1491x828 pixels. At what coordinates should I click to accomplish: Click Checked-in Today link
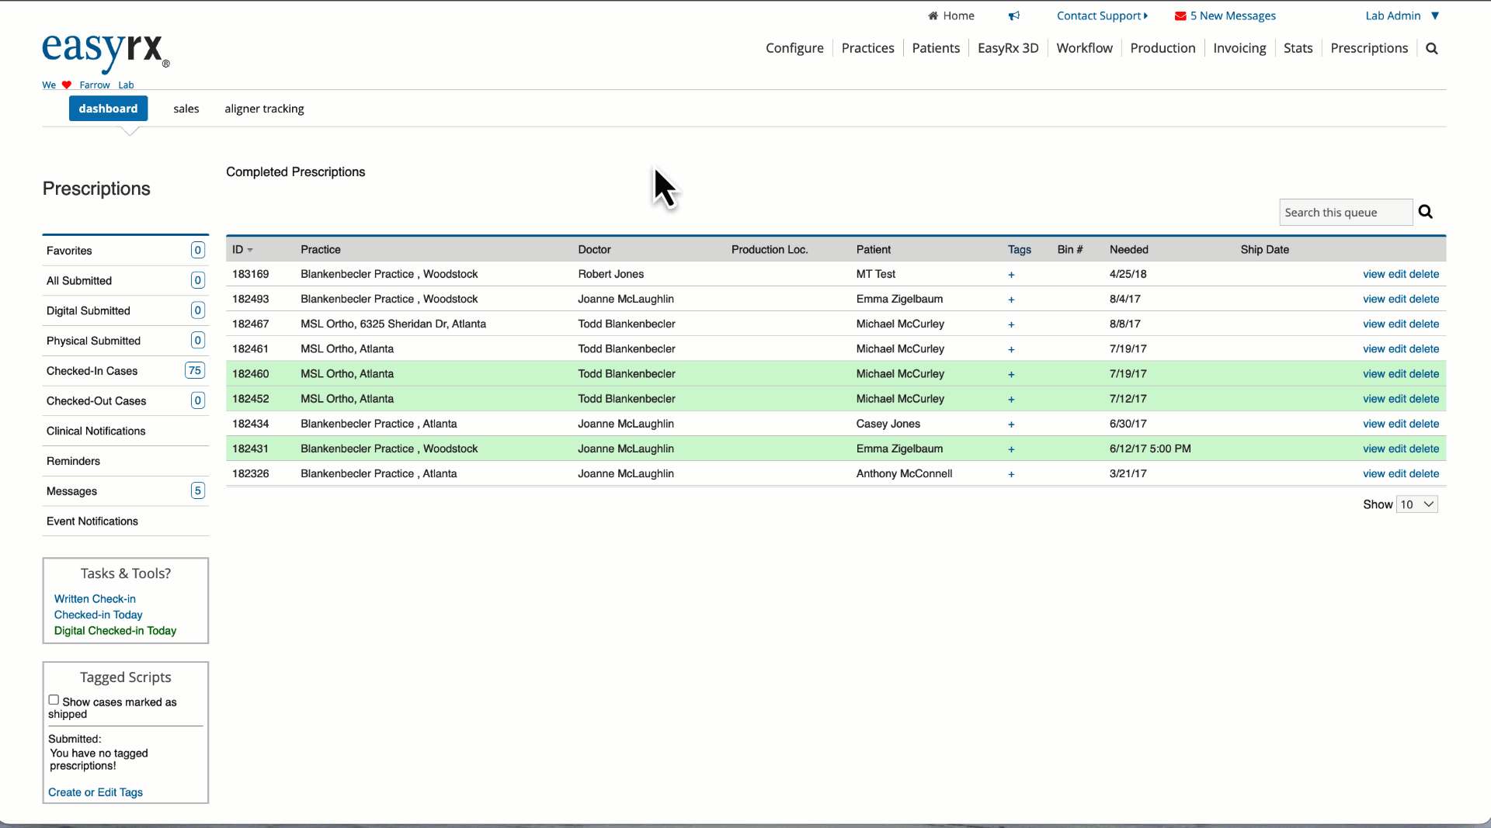click(x=98, y=615)
